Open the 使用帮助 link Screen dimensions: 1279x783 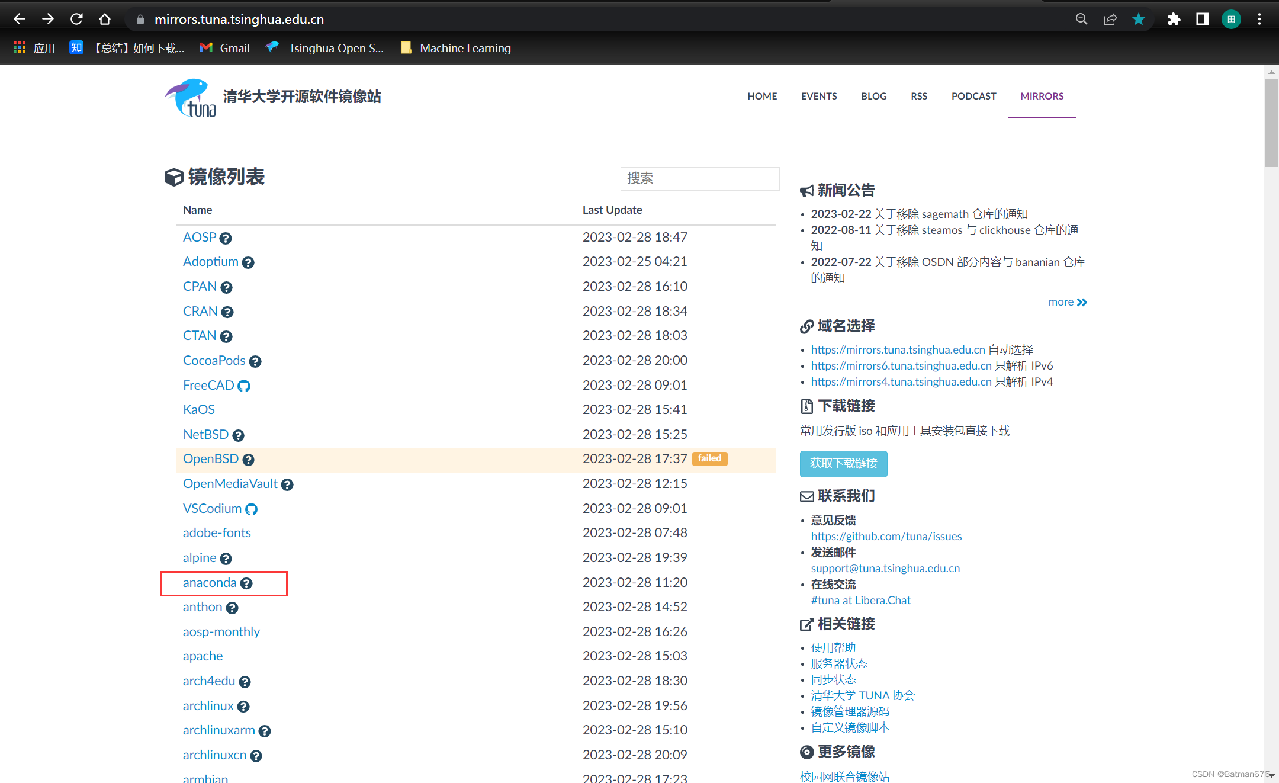click(834, 647)
